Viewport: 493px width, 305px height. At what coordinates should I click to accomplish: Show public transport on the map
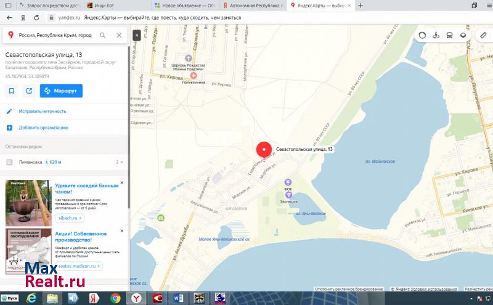[x=450, y=35]
